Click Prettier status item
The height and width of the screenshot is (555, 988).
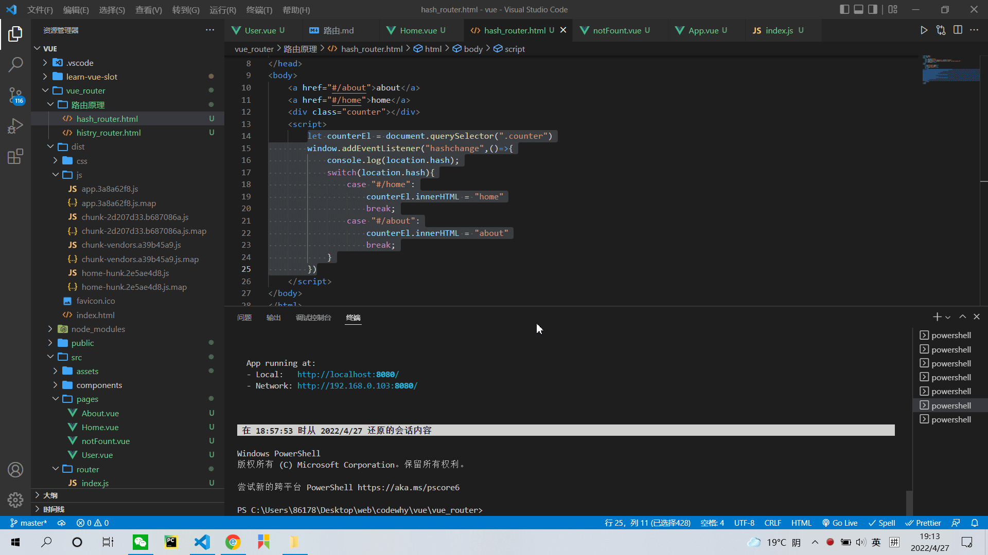[x=923, y=523]
